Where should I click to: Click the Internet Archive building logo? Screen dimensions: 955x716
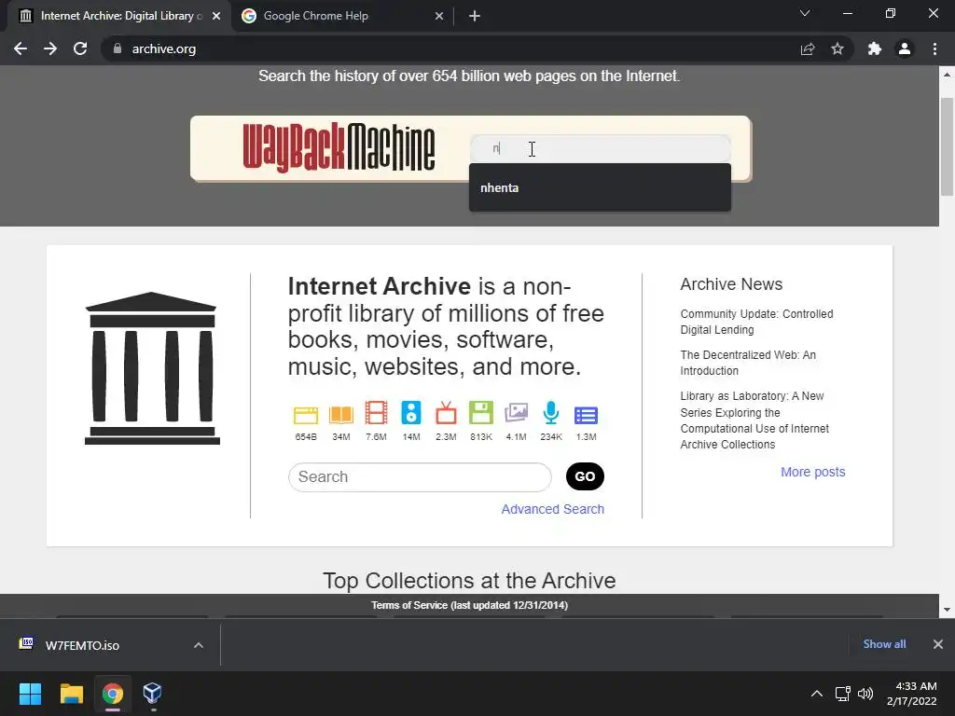pos(152,368)
